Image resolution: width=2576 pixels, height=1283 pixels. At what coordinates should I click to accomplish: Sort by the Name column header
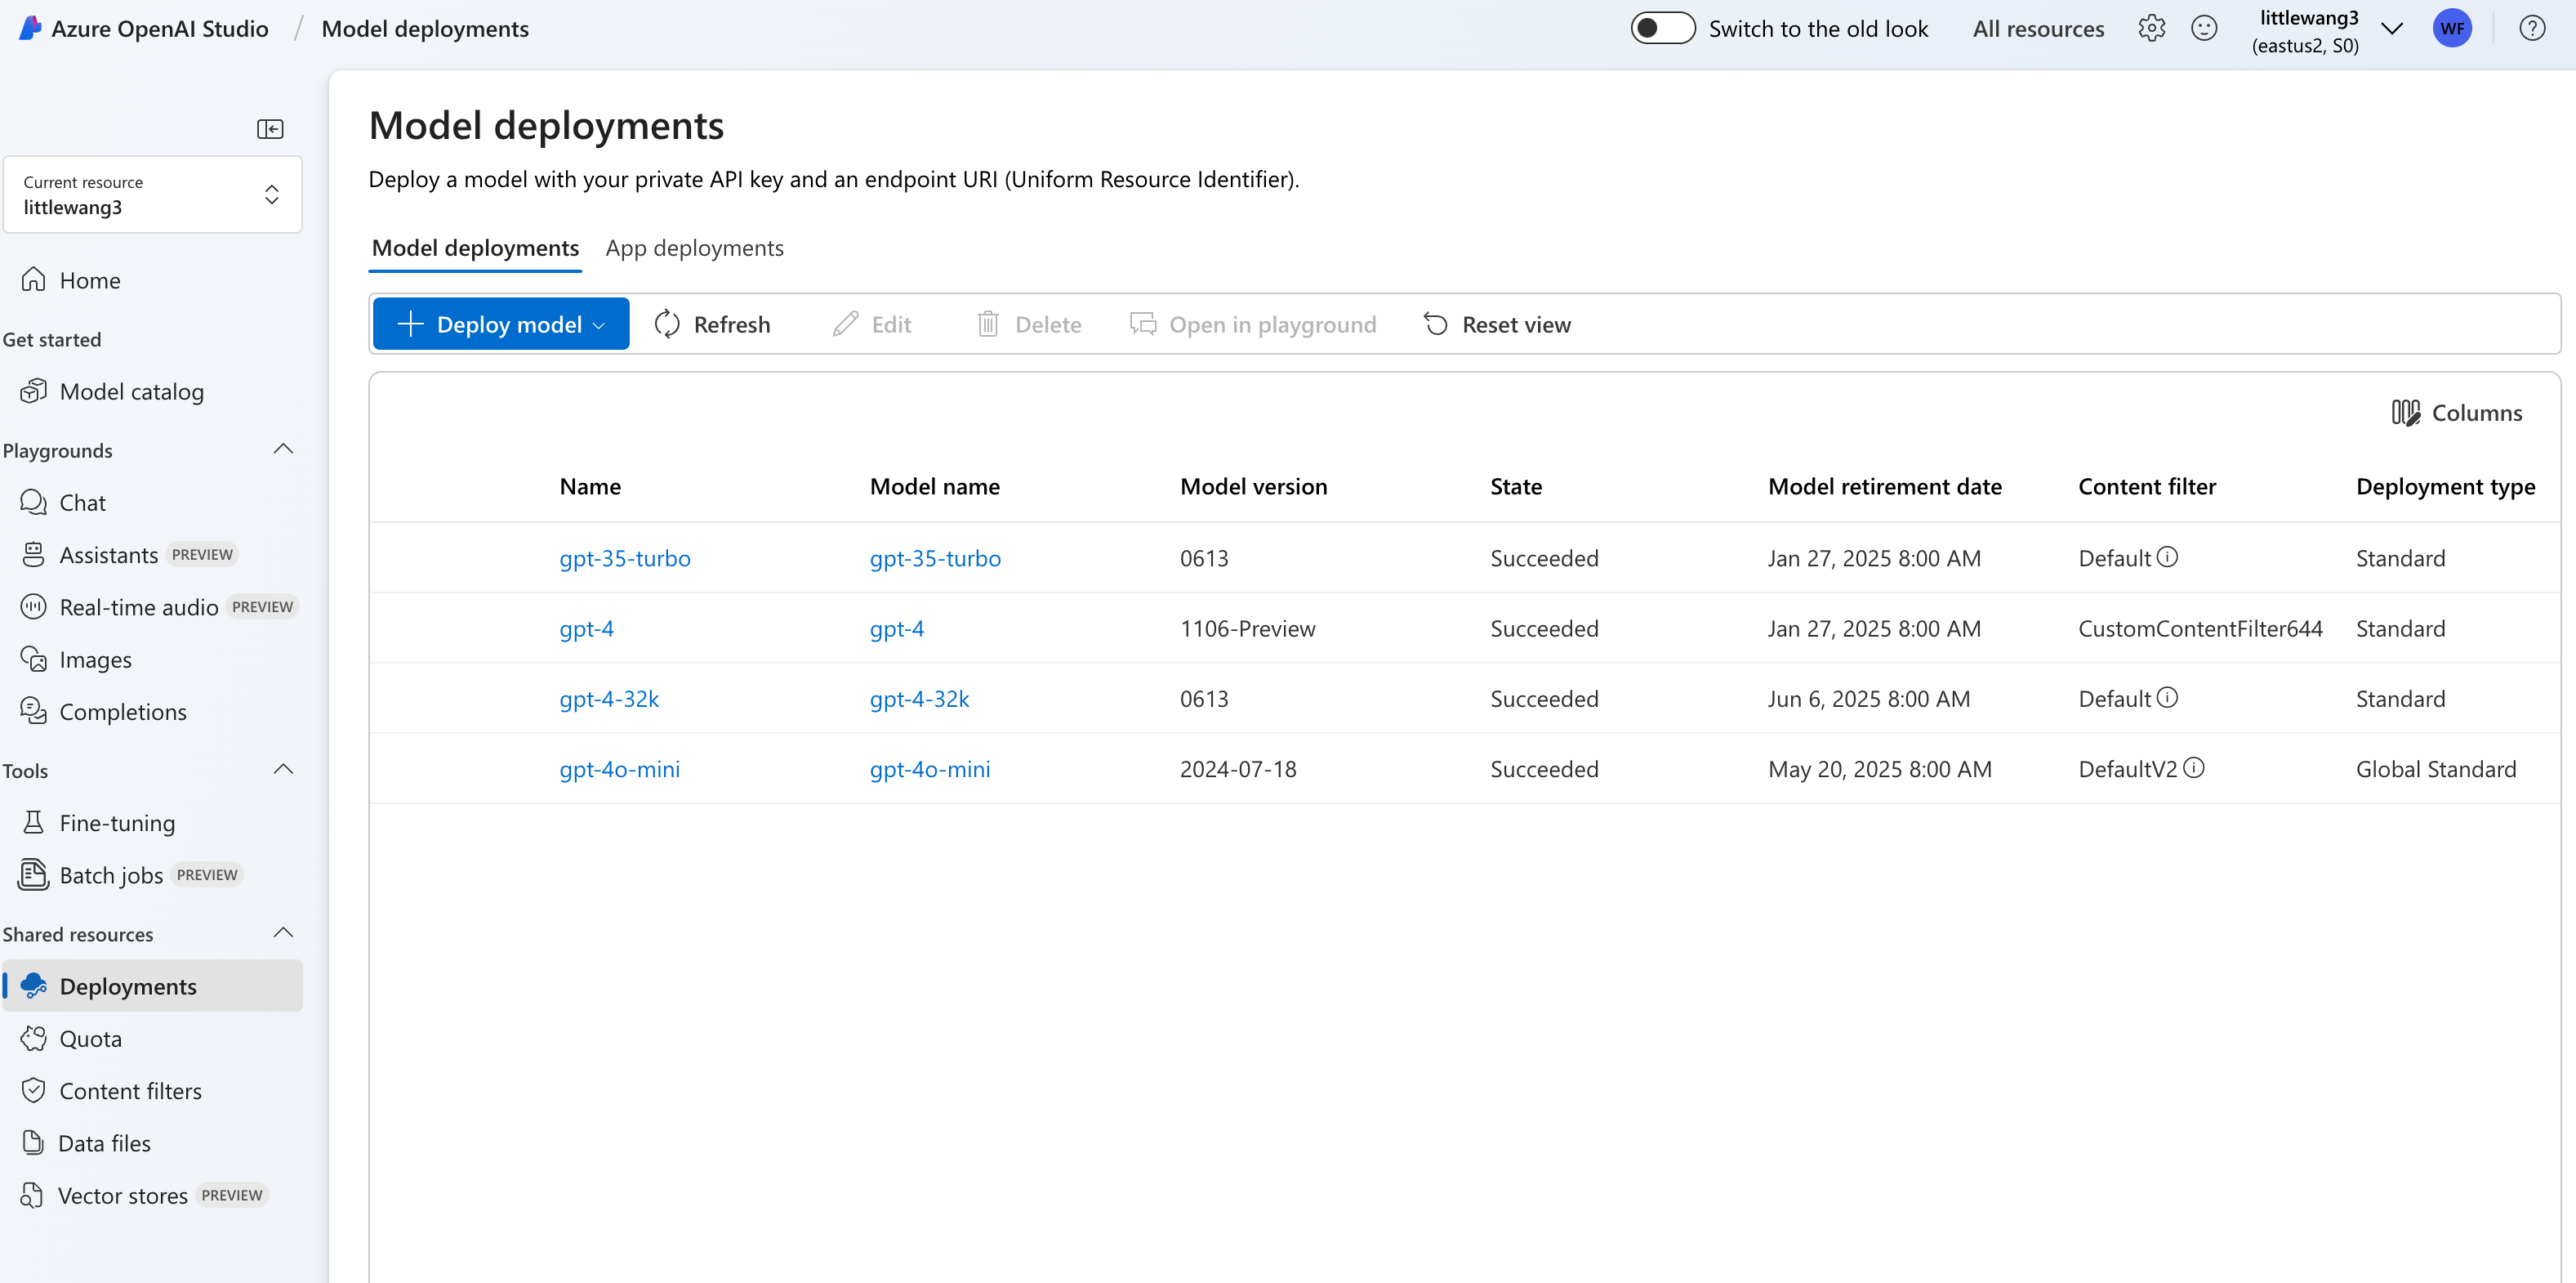click(590, 486)
